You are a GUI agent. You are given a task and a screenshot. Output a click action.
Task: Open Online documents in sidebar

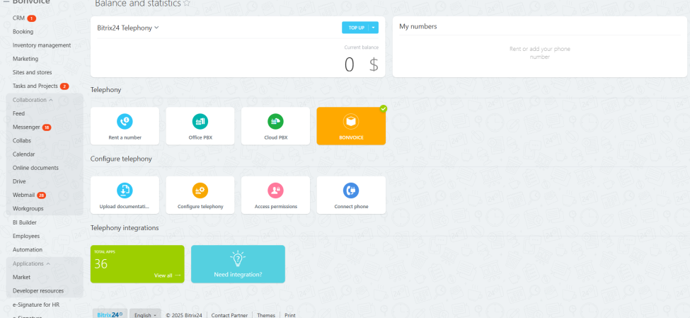pos(35,168)
